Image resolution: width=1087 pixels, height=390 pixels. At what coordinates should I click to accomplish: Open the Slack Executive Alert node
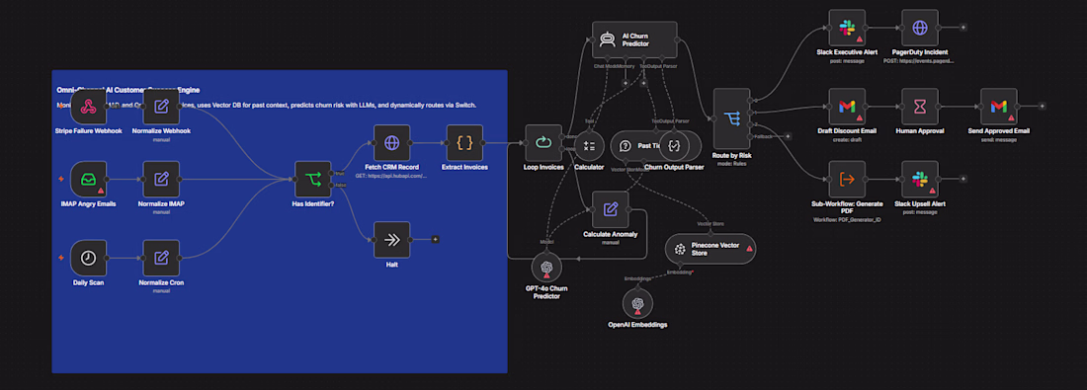tap(847, 28)
